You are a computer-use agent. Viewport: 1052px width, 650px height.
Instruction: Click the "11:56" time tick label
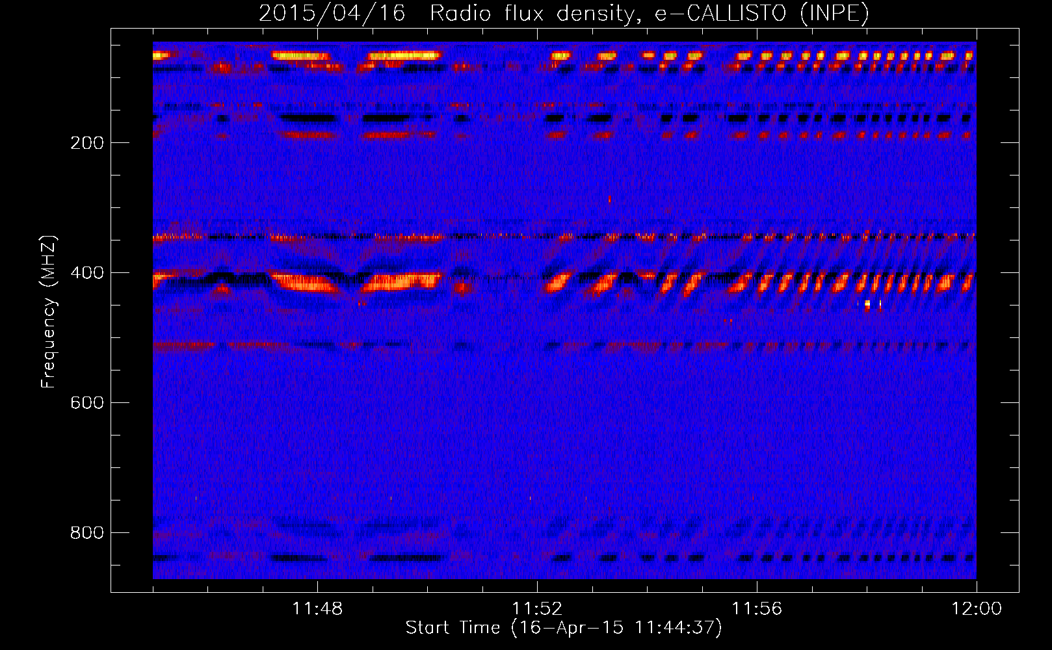tap(757, 609)
